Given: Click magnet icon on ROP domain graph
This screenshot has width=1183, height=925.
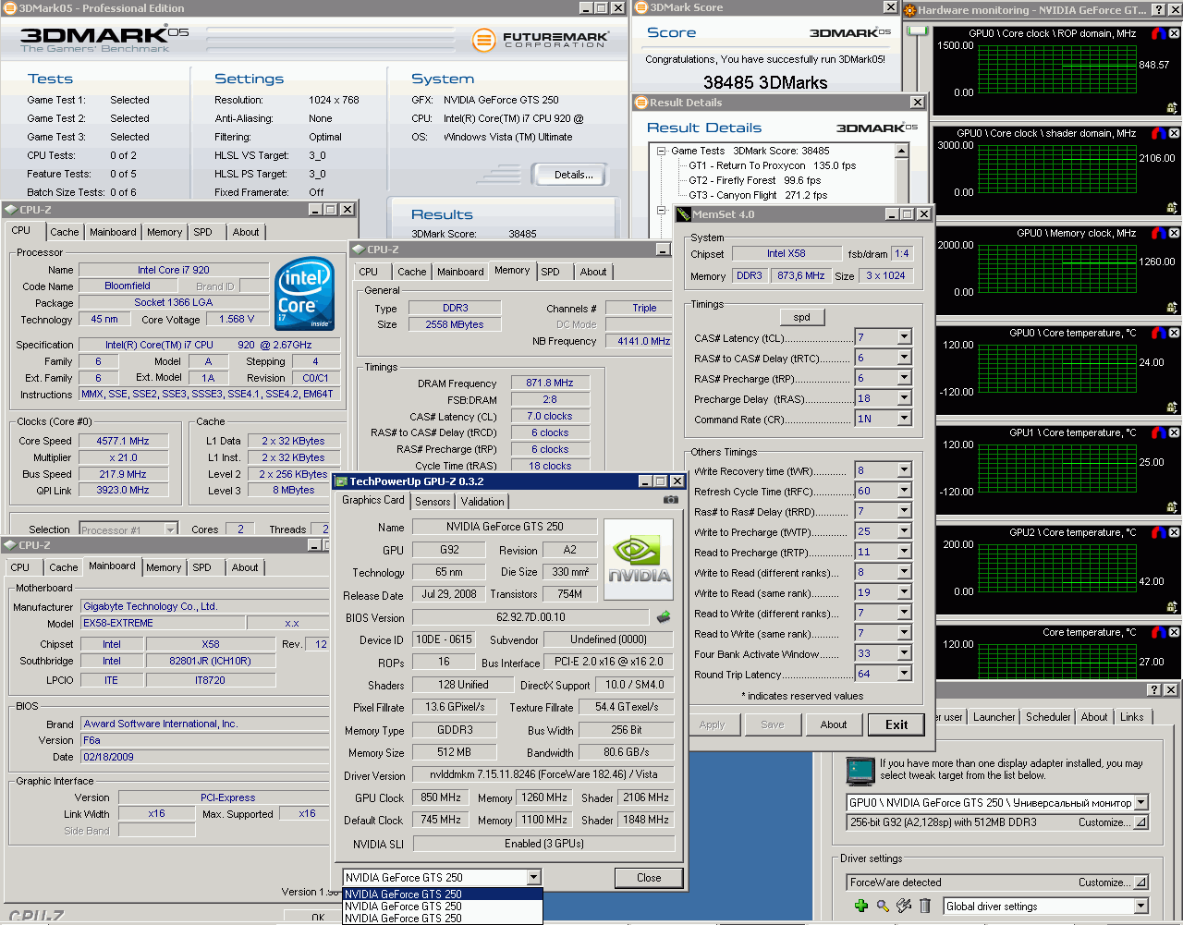Looking at the screenshot, I should [1159, 33].
